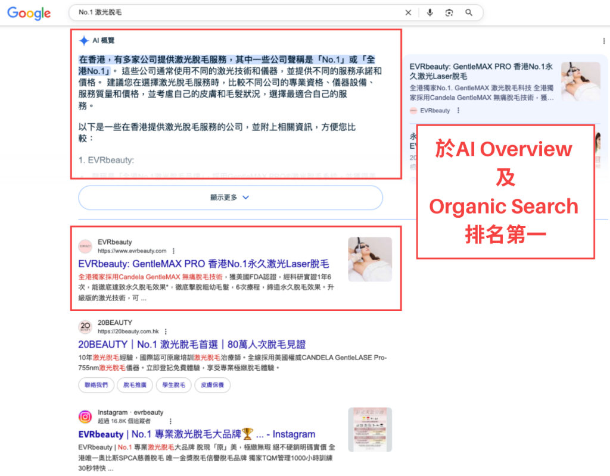Open the Google logo homepage link

pyautogui.click(x=29, y=13)
